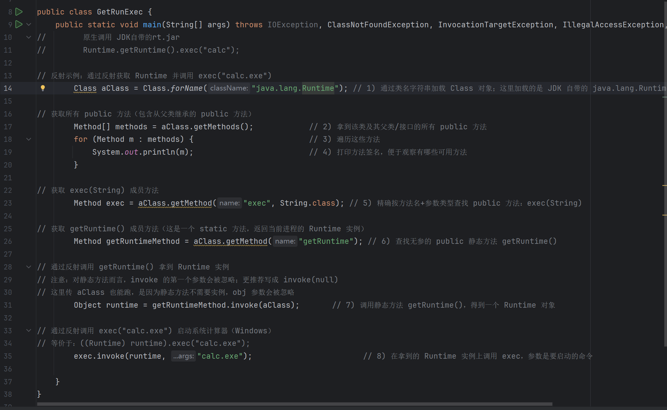Click the ...args: hint before "calc.exe"
The image size is (667, 410).
183,356
